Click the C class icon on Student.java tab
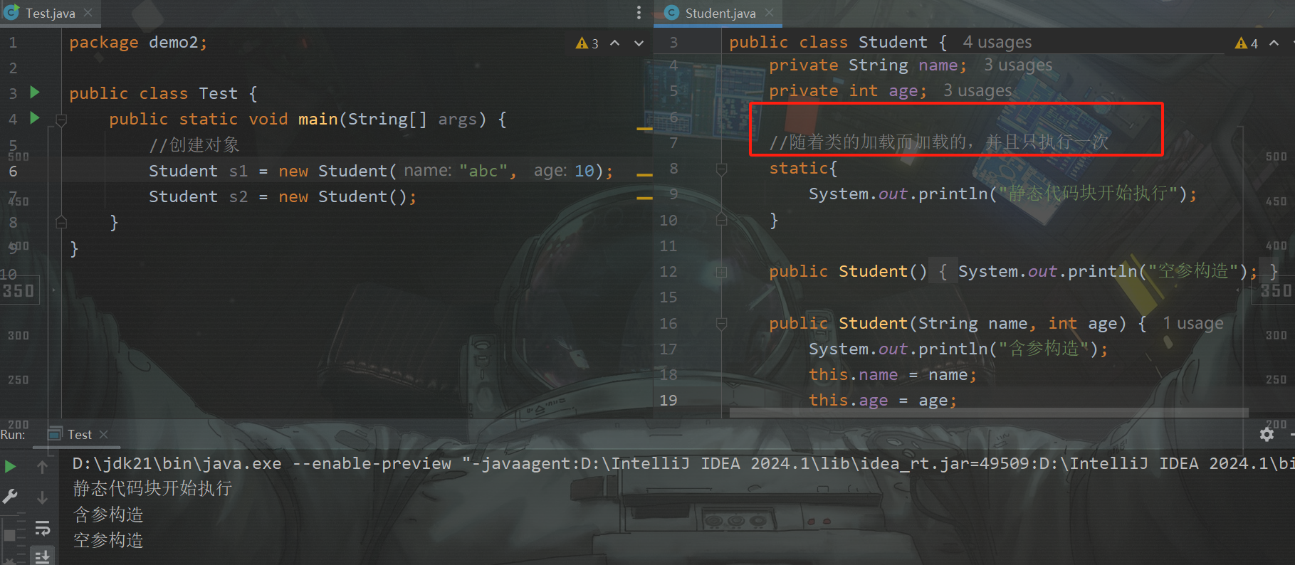The height and width of the screenshot is (565, 1295). (671, 13)
